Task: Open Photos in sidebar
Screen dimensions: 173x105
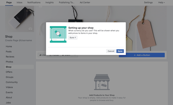Action: pyautogui.click(x=10, y=62)
